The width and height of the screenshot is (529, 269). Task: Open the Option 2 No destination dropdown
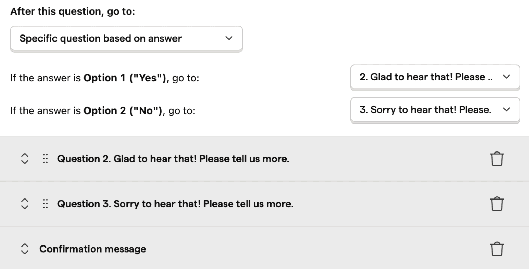pyautogui.click(x=435, y=110)
